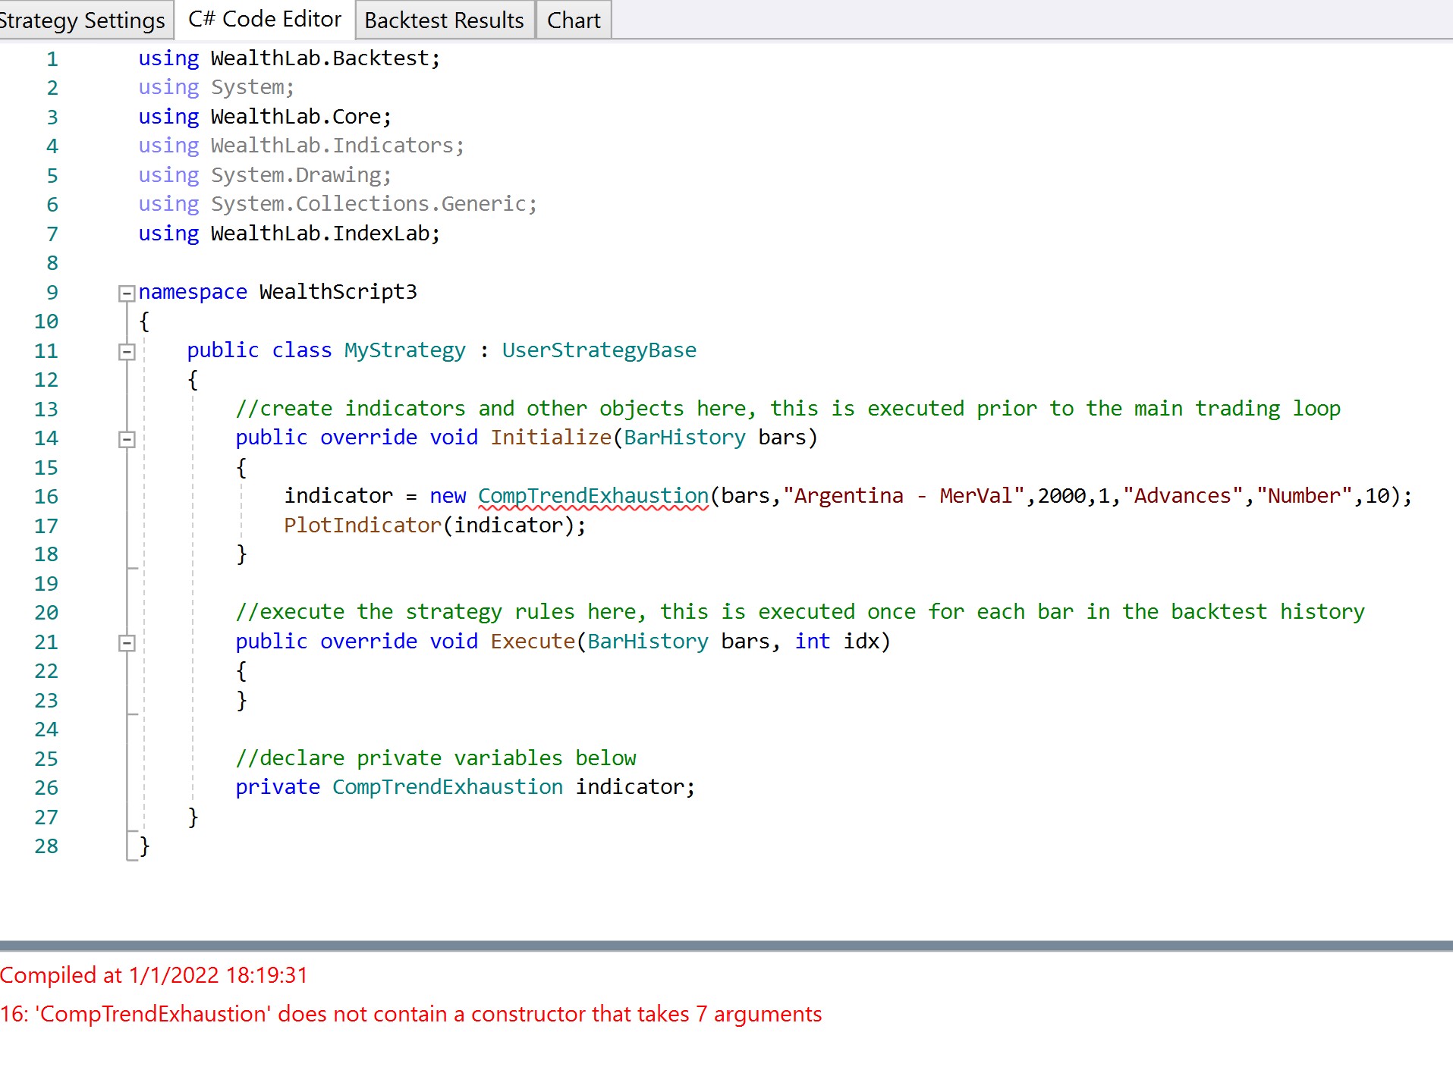Click the constructor arguments error message
The image size is (1453, 1092).
[411, 1014]
